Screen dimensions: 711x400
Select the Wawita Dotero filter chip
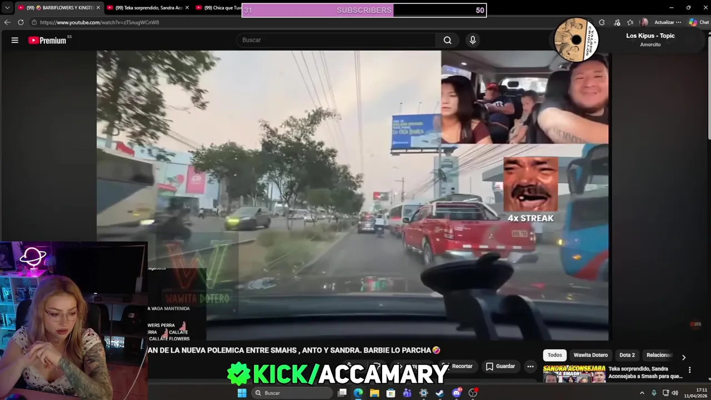pyautogui.click(x=590, y=355)
